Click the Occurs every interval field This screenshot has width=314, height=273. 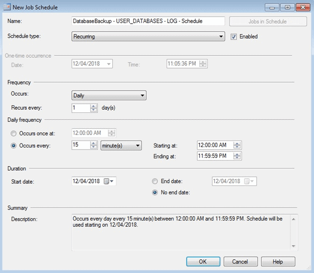[x=81, y=145]
